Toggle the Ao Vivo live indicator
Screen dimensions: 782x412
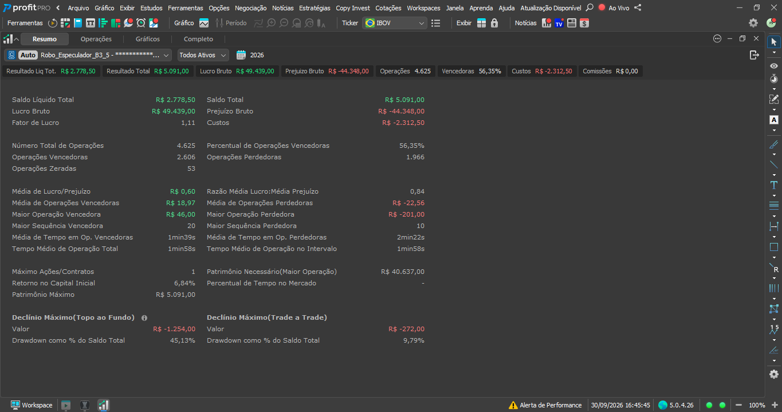pyautogui.click(x=614, y=8)
